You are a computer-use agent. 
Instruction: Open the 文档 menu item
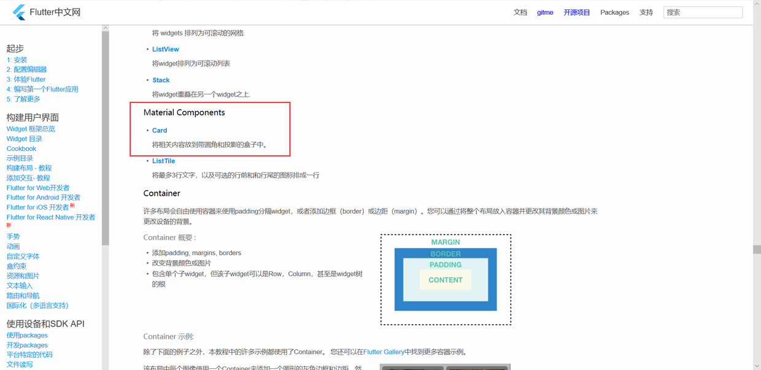point(520,12)
